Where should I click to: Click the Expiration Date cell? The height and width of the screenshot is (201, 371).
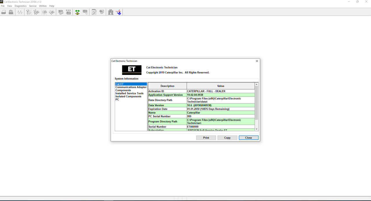pos(167,109)
